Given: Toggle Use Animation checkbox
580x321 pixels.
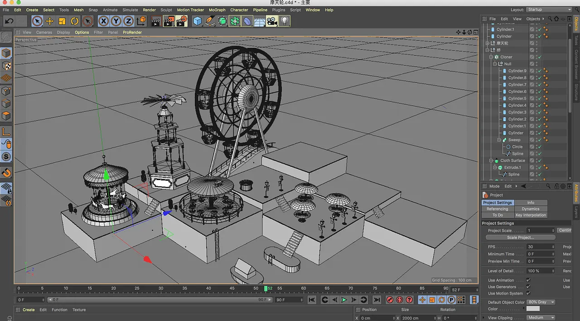Looking at the screenshot, I should pyautogui.click(x=528, y=280).
